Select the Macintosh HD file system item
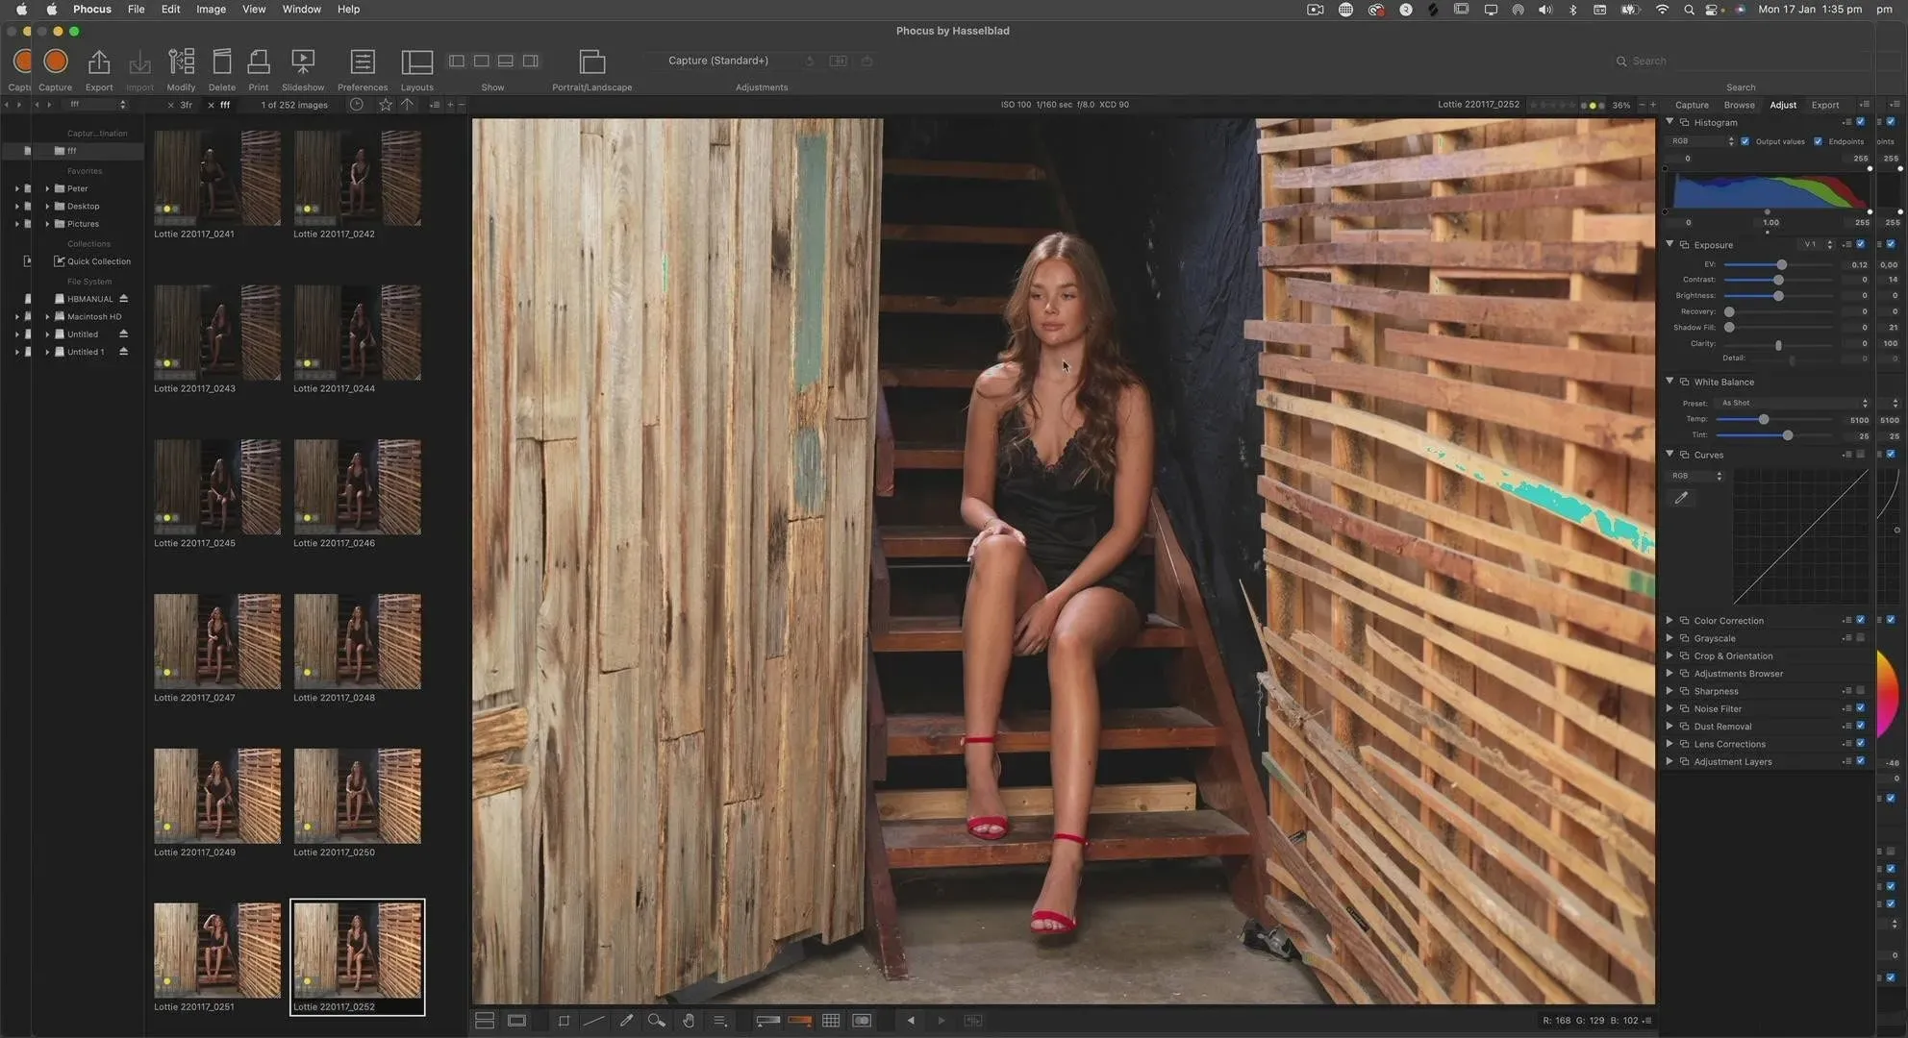 click(88, 316)
